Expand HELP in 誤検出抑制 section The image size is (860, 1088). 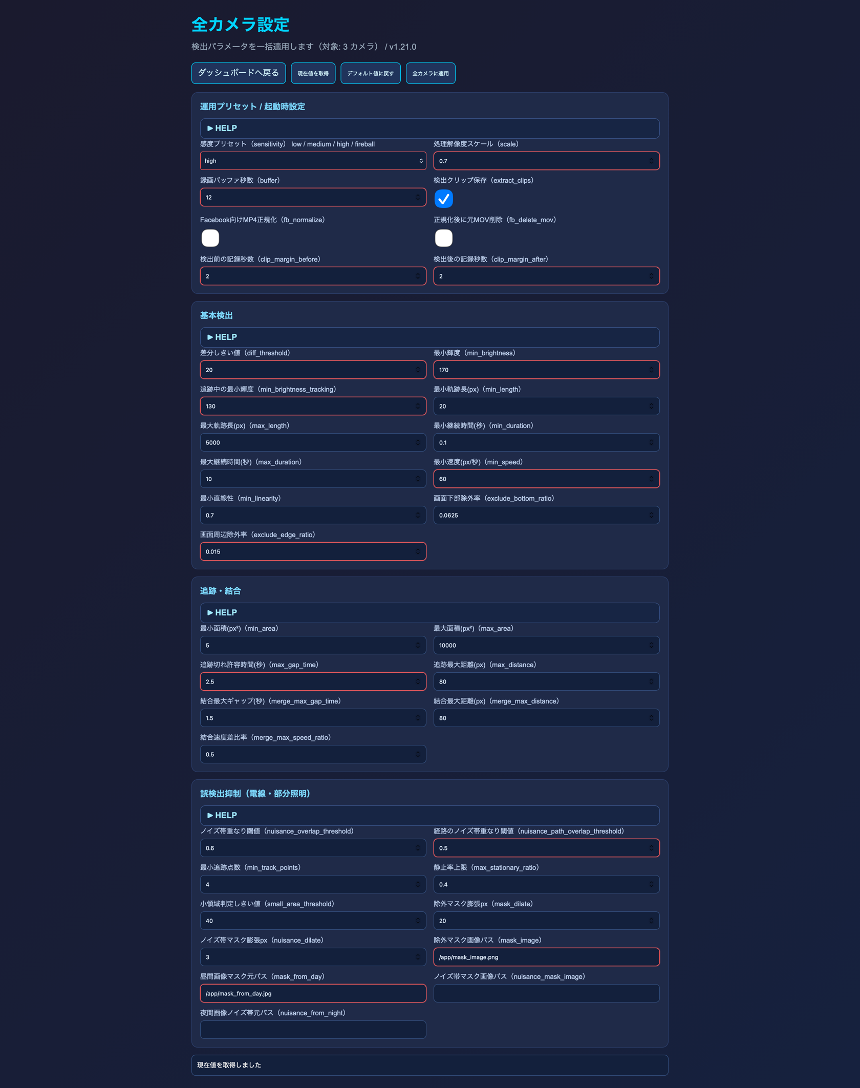click(222, 816)
